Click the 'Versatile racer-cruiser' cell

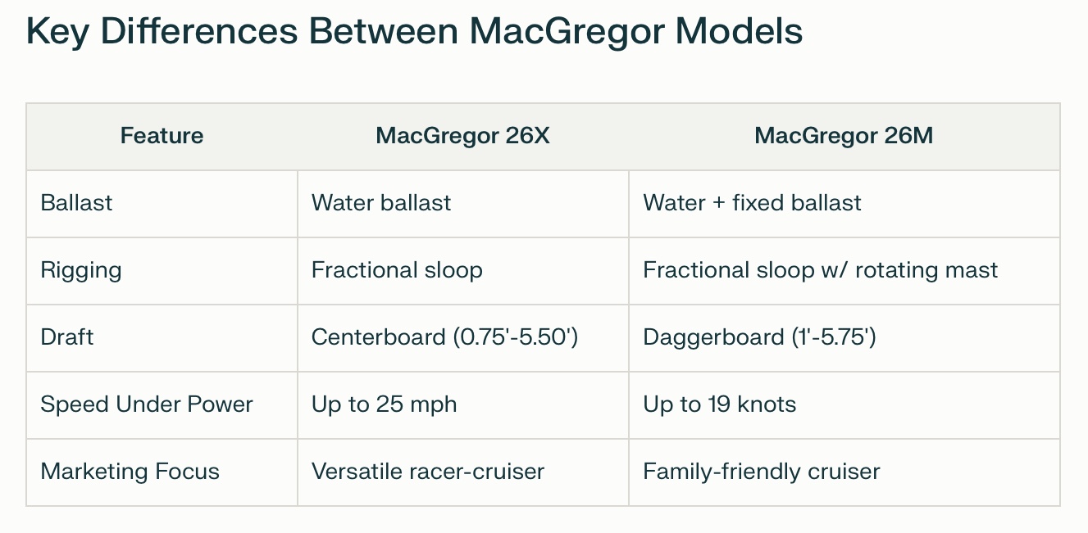[x=428, y=472]
